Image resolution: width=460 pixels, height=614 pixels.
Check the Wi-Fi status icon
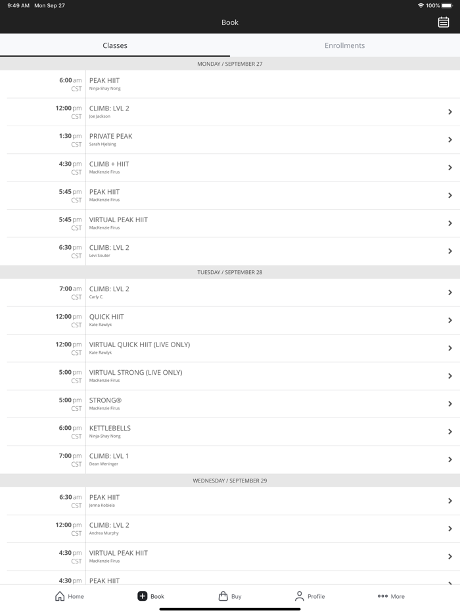tap(421, 5)
